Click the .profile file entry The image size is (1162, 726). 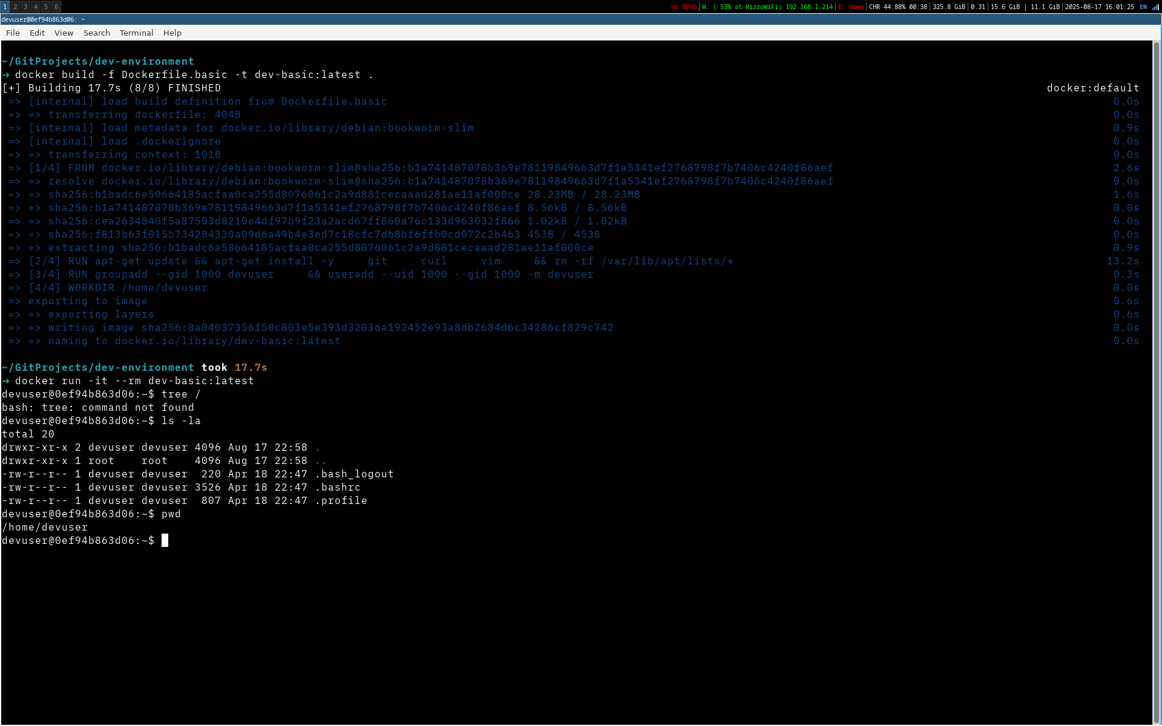[x=185, y=501]
